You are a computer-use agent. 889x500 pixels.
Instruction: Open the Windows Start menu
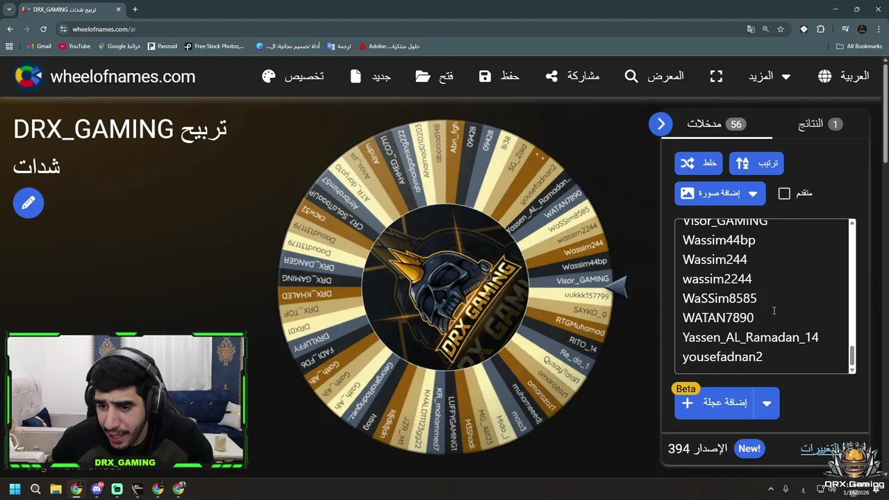[x=15, y=489]
